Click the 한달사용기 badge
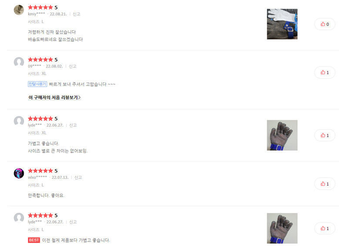The height and width of the screenshot is (246, 339). (37, 84)
